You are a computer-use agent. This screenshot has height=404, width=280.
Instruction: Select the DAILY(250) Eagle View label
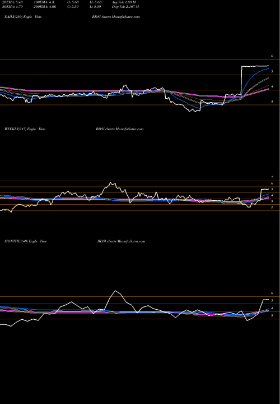pos(23,17)
